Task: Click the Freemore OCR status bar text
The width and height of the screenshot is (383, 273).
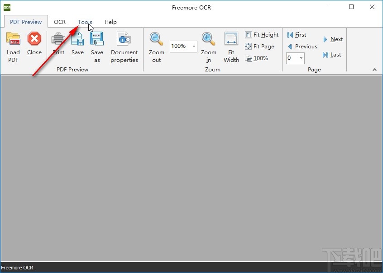Action: 17,268
